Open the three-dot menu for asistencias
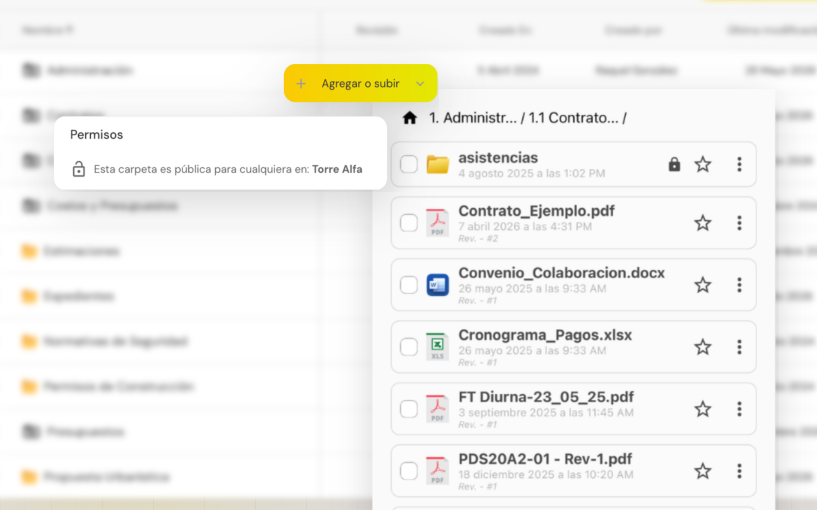The image size is (817, 510). 739,164
